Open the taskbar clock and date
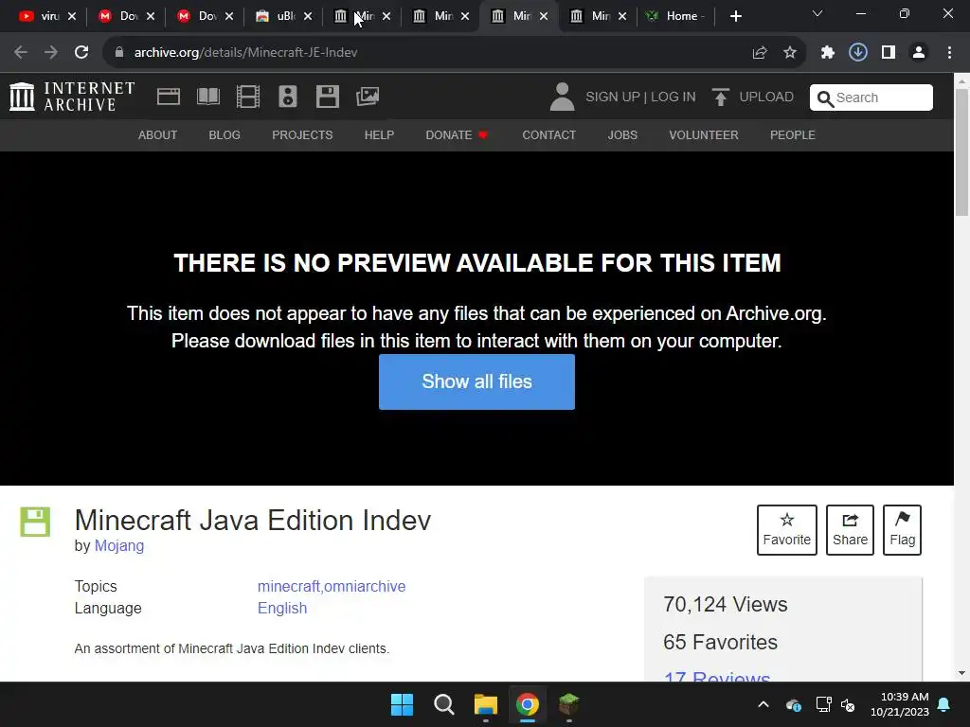Screen dimensions: 970x727 (900, 704)
